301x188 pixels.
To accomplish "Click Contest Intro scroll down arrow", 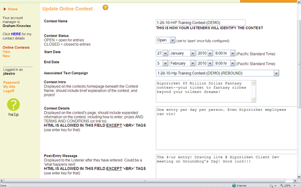I will pos(253,100).
